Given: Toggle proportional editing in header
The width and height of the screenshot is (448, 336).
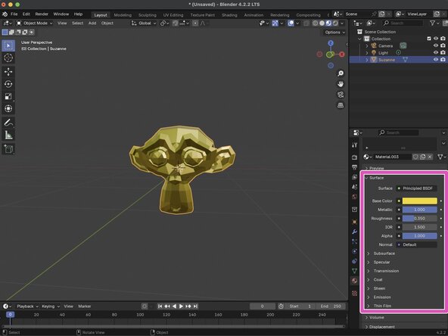Looking at the screenshot, I should (195, 23).
